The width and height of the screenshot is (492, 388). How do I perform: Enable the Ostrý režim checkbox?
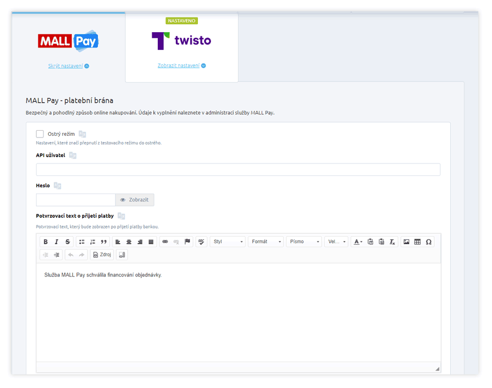[x=40, y=134]
